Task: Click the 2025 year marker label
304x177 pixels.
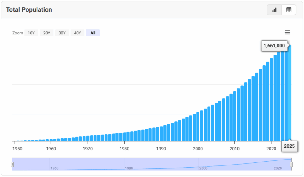Action: point(289,146)
